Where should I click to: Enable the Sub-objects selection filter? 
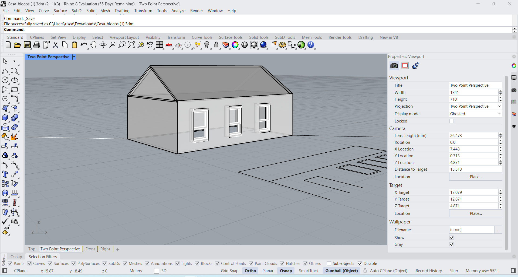click(329, 264)
